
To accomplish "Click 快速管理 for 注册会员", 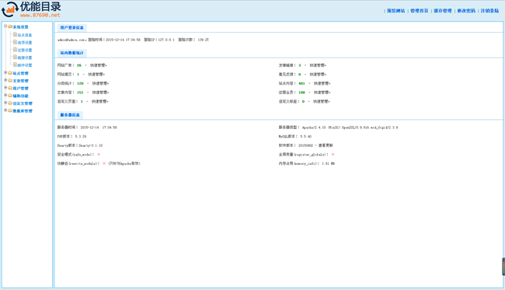I will tap(322, 93).
